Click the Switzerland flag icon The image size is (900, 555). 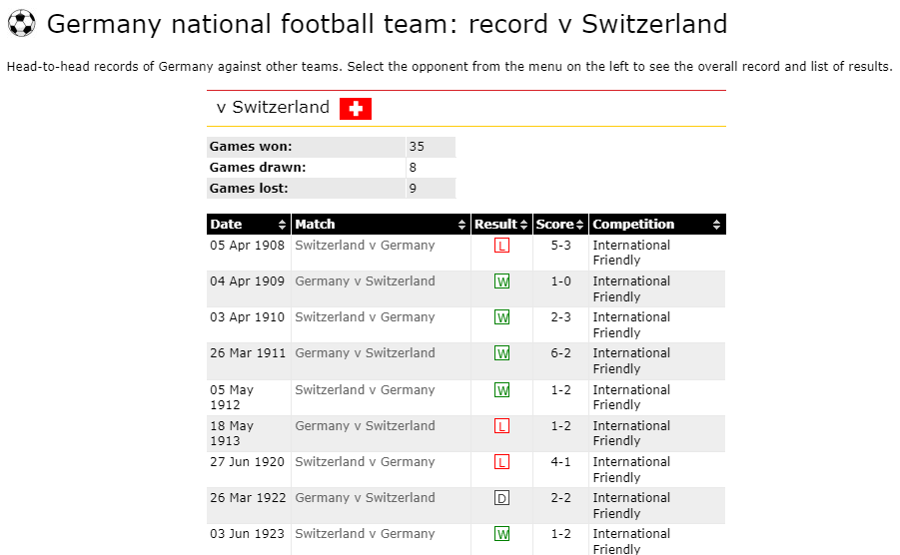pyautogui.click(x=355, y=109)
